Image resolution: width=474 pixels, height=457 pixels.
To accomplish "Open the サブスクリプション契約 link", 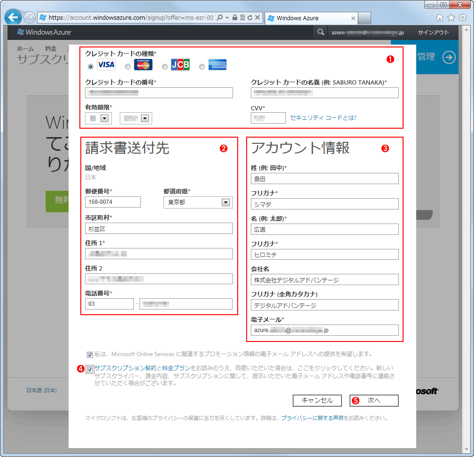I will pos(125,368).
